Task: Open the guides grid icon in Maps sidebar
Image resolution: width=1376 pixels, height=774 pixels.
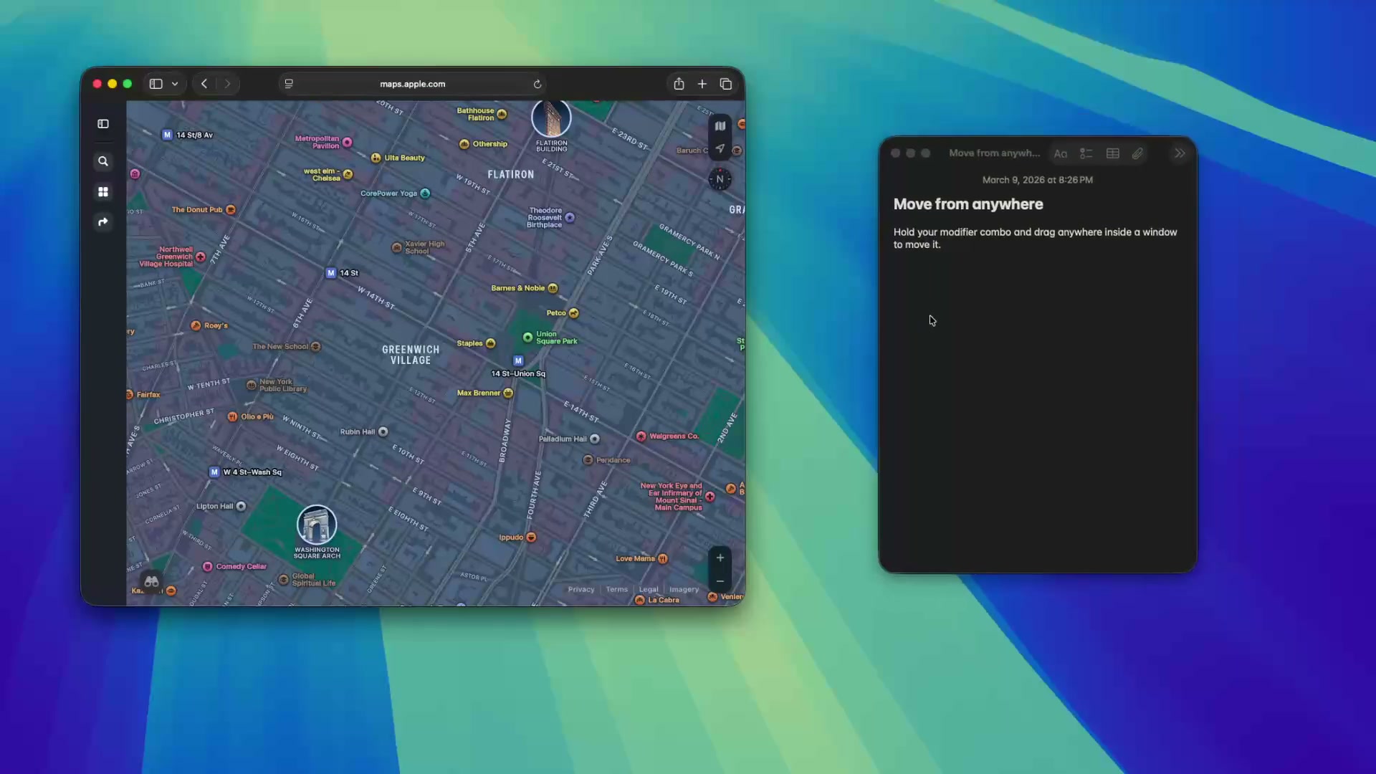Action: [x=103, y=191]
